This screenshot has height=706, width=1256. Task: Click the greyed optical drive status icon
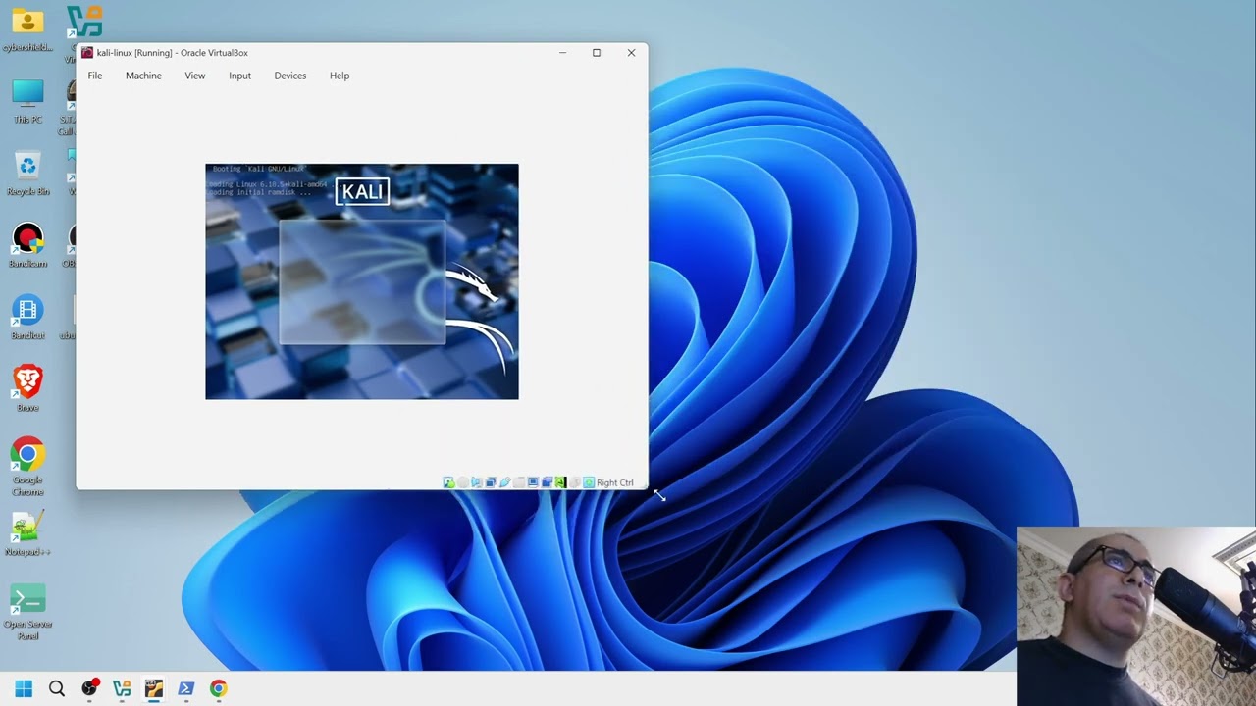463,482
